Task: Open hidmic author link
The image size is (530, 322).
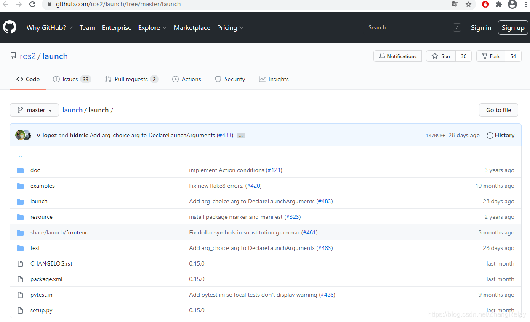Action: (x=79, y=135)
